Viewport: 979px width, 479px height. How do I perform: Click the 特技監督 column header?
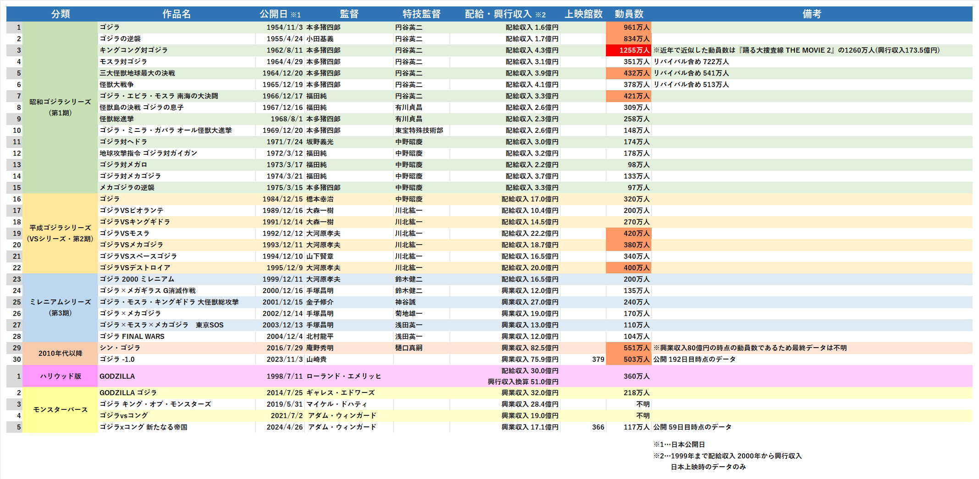tap(421, 14)
